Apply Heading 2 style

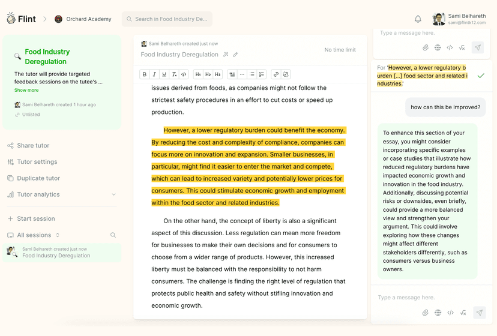[208, 74]
